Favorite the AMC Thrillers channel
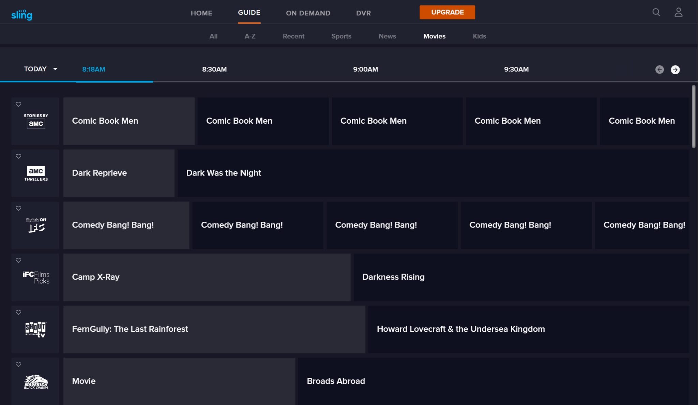Viewport: 698px width, 405px height. click(x=18, y=156)
